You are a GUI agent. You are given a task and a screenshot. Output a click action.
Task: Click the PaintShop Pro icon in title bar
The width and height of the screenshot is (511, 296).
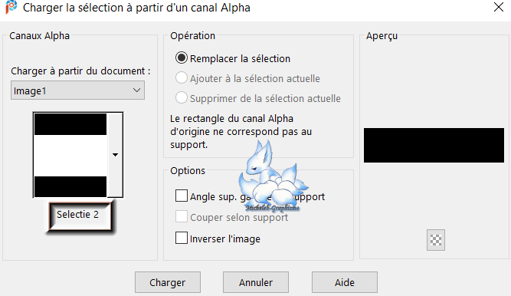point(11,7)
